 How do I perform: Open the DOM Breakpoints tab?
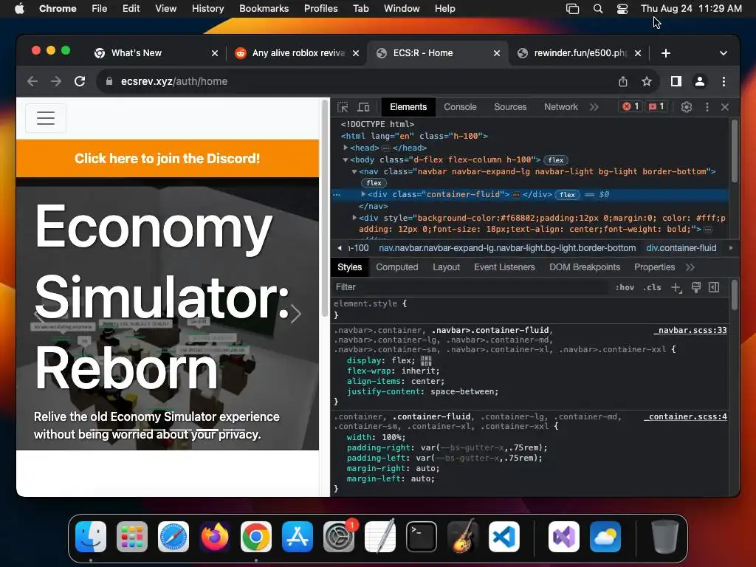coord(585,267)
